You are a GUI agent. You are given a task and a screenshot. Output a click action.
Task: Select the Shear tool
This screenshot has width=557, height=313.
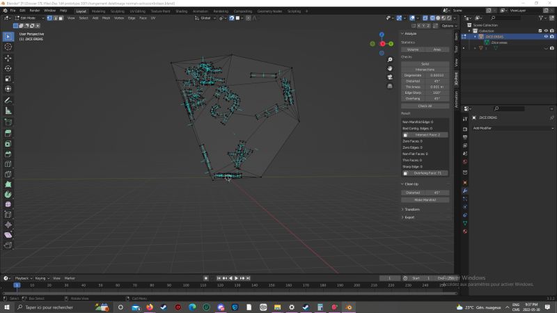[x=8, y=235]
